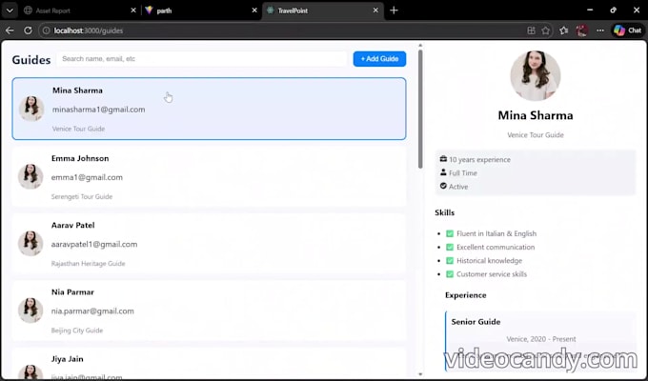648x381 pixels.
Task: Click the + Add Guide button
Action: tap(379, 59)
